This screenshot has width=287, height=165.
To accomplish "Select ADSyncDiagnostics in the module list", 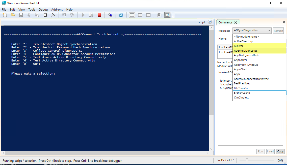I will [259, 51].
